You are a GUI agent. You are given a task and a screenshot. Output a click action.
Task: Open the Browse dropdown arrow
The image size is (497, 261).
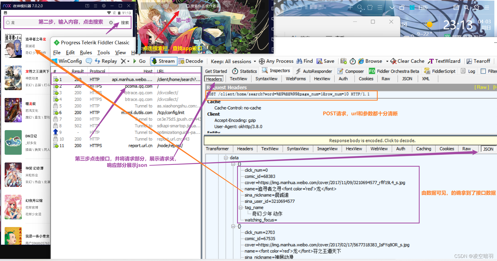(x=387, y=61)
